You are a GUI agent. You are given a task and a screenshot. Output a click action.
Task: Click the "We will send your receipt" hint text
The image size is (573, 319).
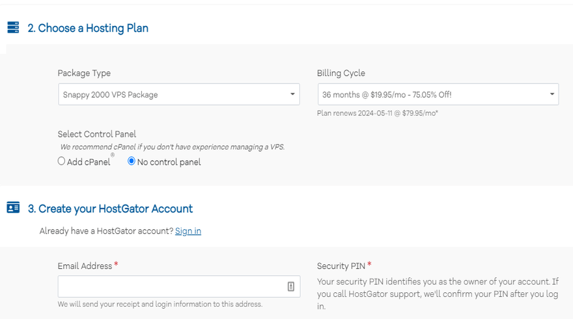(x=160, y=304)
